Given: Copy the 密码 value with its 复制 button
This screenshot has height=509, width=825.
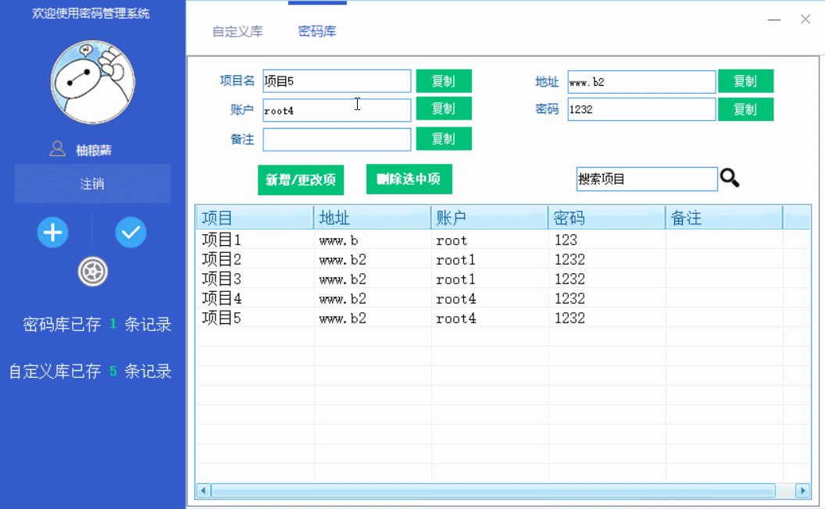Looking at the screenshot, I should tap(745, 109).
